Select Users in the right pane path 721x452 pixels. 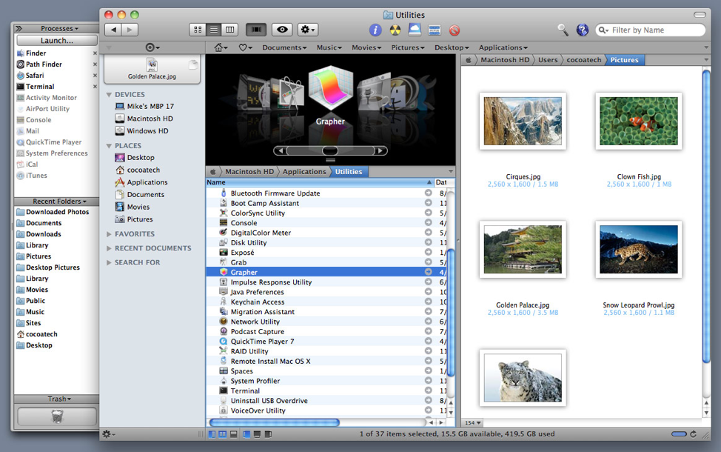tap(548, 59)
